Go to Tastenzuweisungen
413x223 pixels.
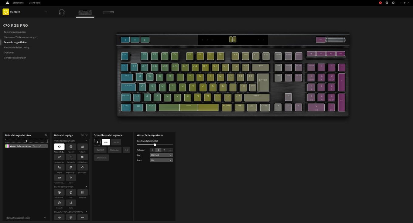[x=15, y=32]
